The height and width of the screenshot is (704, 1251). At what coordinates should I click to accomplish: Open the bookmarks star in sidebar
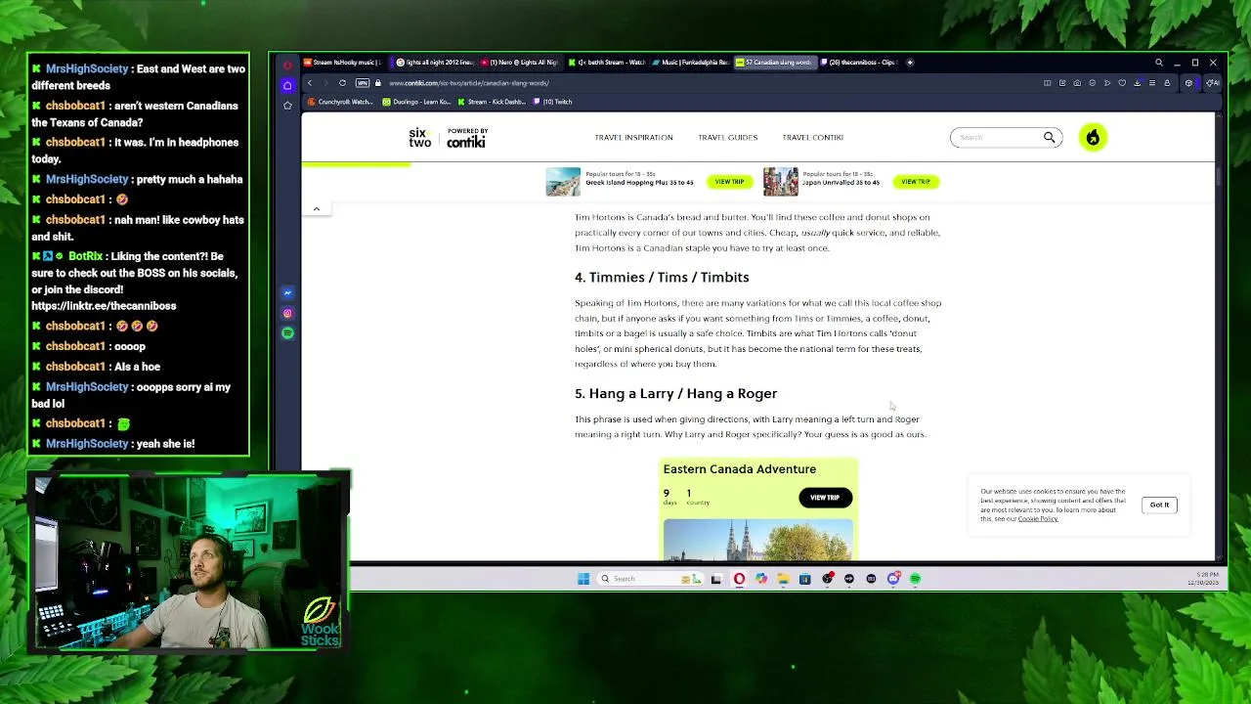coord(287,105)
